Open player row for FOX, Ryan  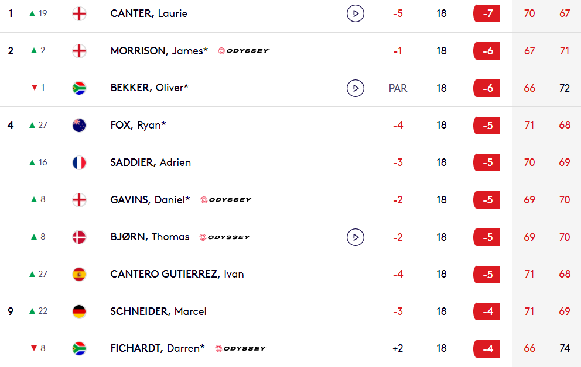(x=290, y=125)
